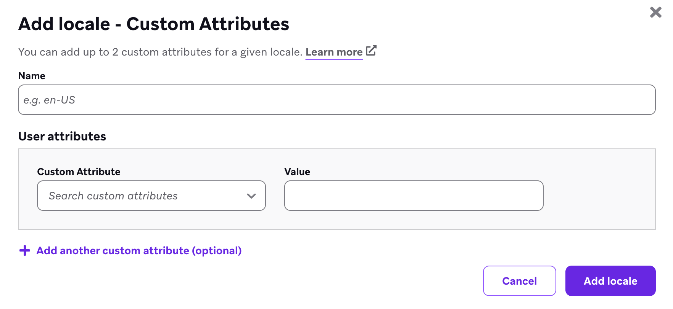
Task: Close the Add locale dialog
Action: 655,12
